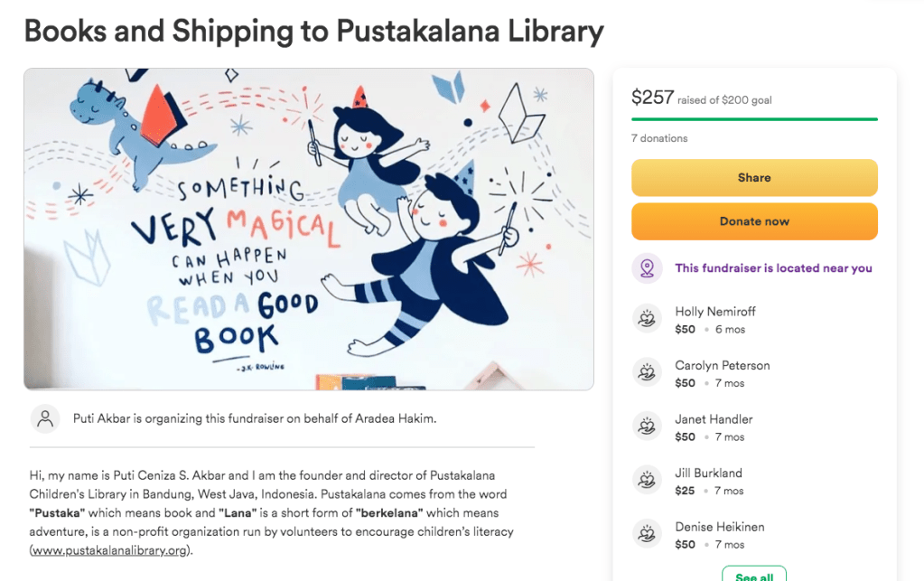Click Jill Burkland's donor icon
This screenshot has width=924, height=581.
coord(647,481)
